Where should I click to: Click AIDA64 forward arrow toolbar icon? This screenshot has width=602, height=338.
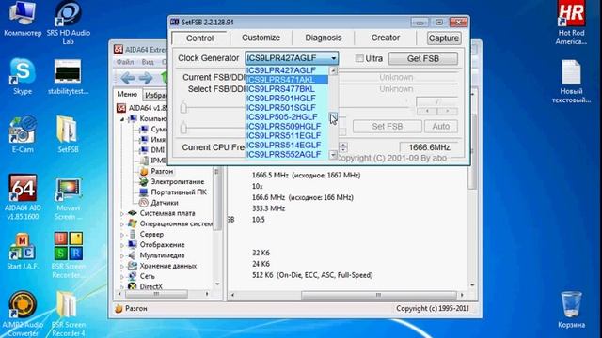point(146,78)
